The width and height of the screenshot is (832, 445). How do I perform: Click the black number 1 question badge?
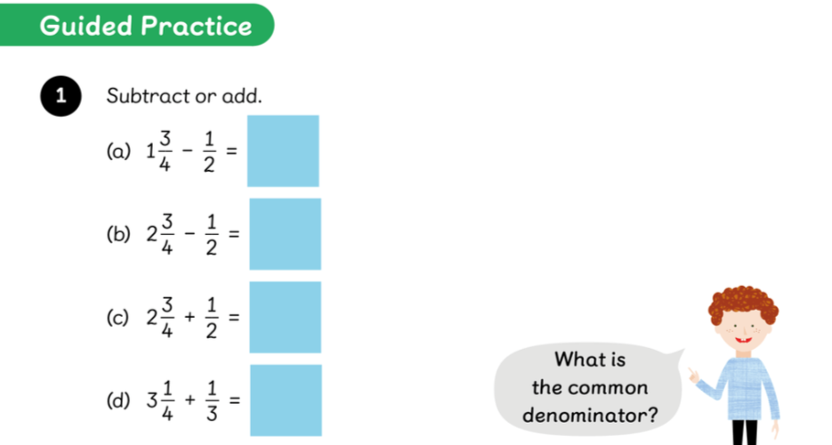(x=61, y=96)
